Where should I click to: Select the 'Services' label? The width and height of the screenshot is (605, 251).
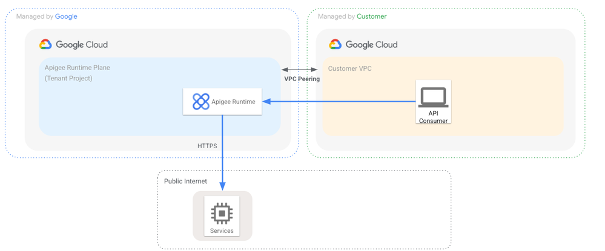pyautogui.click(x=222, y=231)
